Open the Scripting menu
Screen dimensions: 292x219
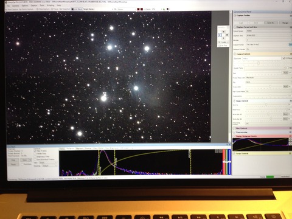click(50, 5)
